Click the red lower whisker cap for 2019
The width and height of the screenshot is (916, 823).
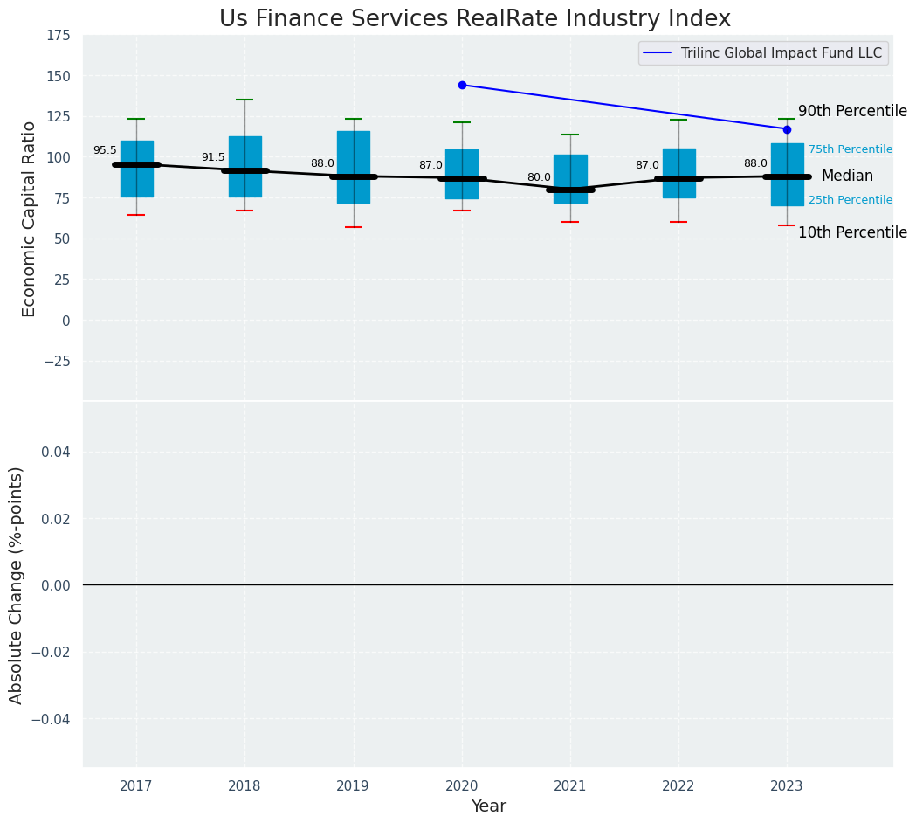(x=354, y=227)
